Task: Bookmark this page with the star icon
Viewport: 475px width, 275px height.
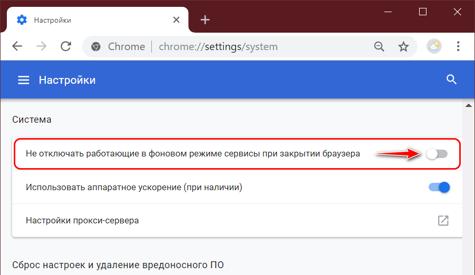Action: [403, 46]
